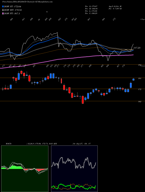Click the 'Pre V: 7.397 M' value

[115, 9]
